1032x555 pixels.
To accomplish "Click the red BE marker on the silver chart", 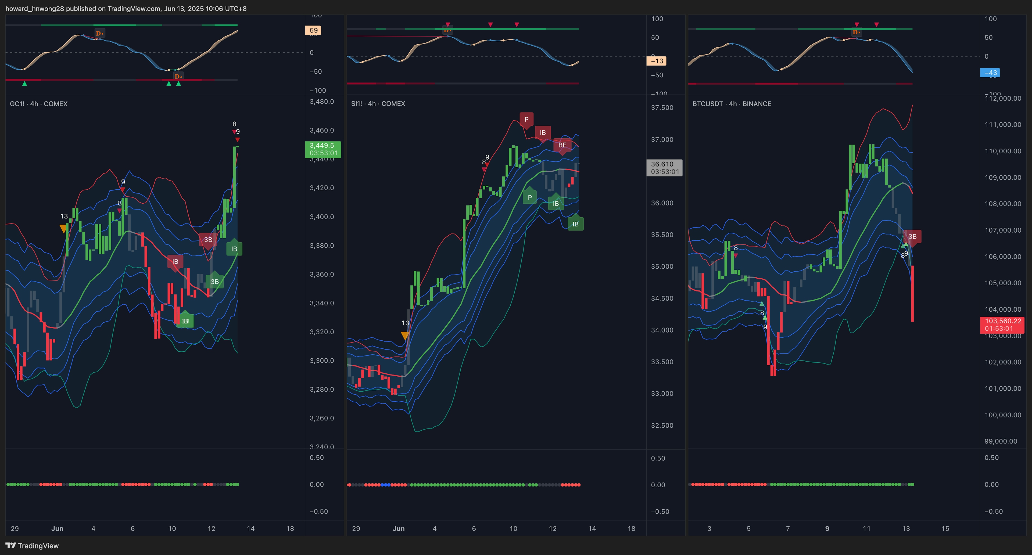I will [562, 145].
